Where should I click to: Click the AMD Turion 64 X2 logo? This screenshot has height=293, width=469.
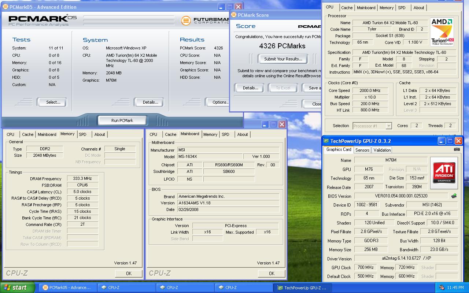tap(442, 32)
